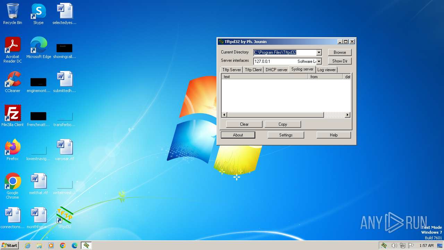Launch CCleaner desktop shortcut
This screenshot has height=250, width=444.
tap(12, 82)
